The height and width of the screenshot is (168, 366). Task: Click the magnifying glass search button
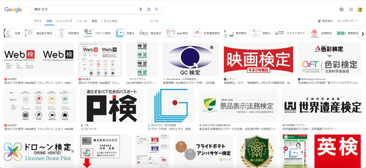(x=157, y=9)
